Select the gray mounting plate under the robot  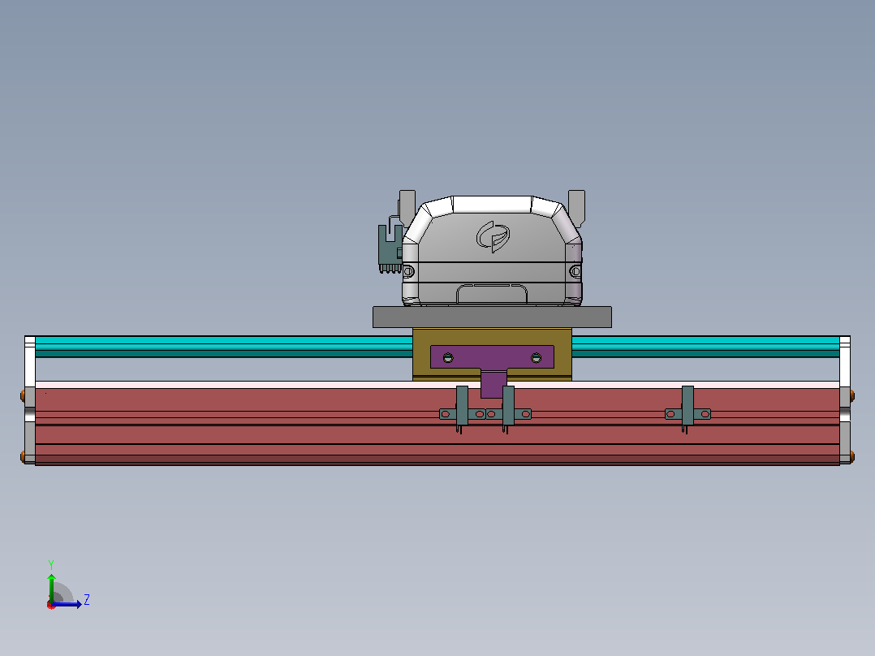tap(492, 317)
